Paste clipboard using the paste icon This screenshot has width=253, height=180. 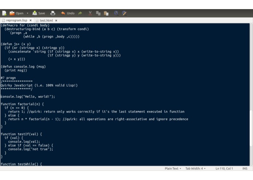(106, 13)
